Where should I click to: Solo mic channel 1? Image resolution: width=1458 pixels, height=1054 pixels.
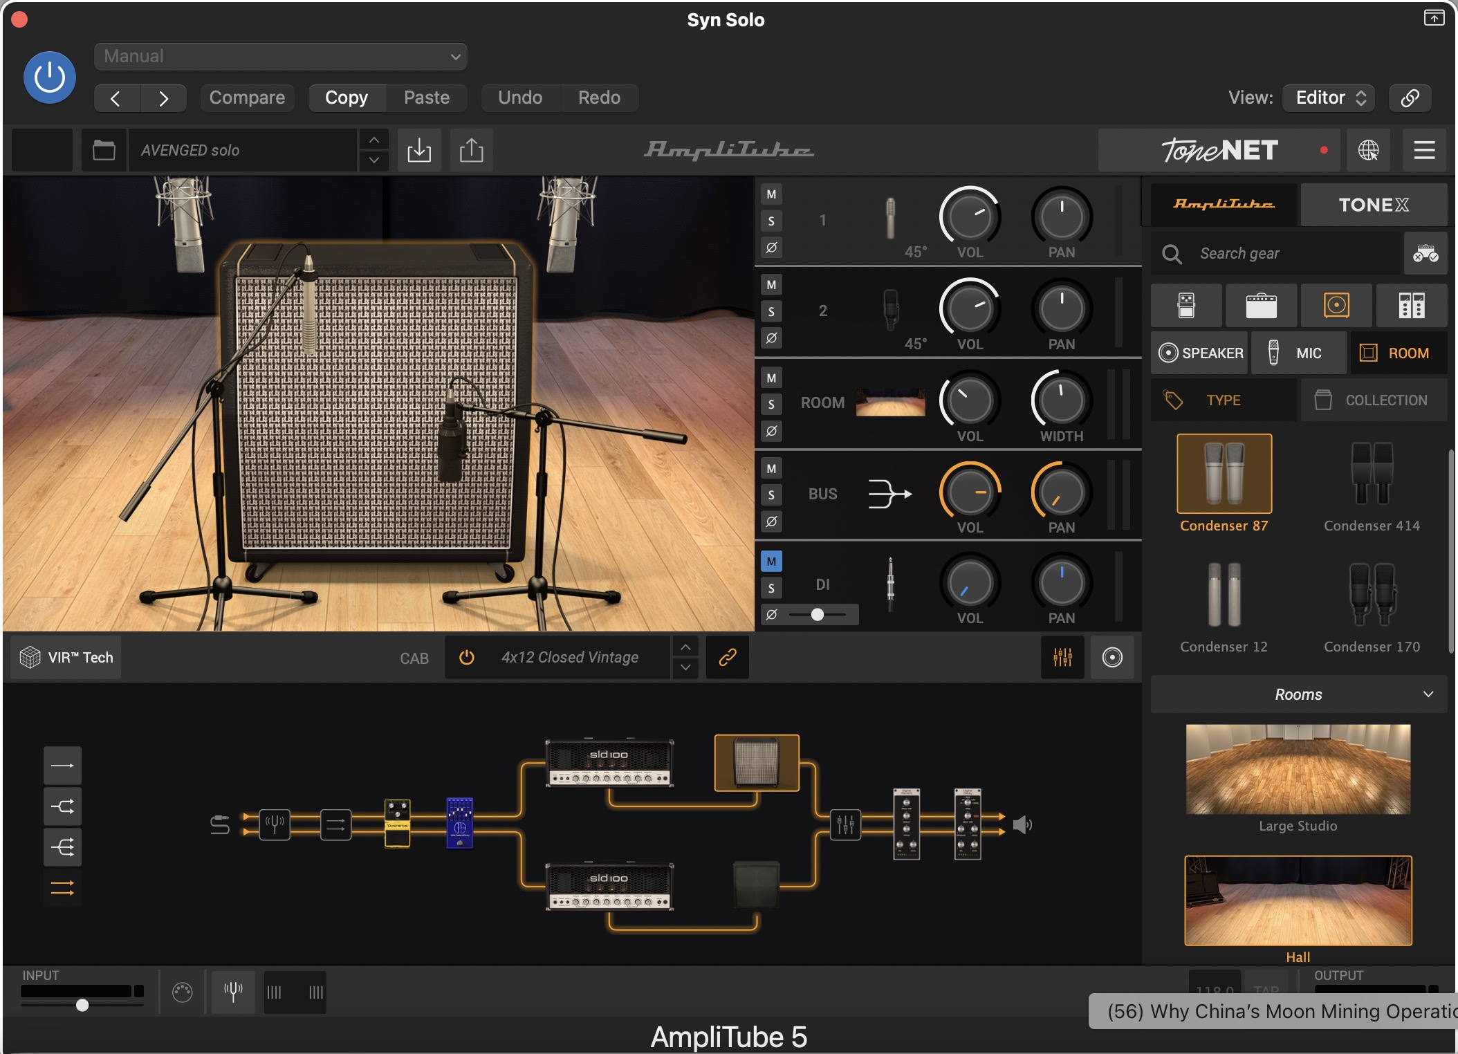coord(771,221)
